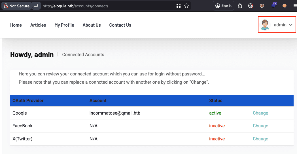Click the X(Twitter) provider cell
The width and height of the screenshot is (297, 154).
click(22, 139)
